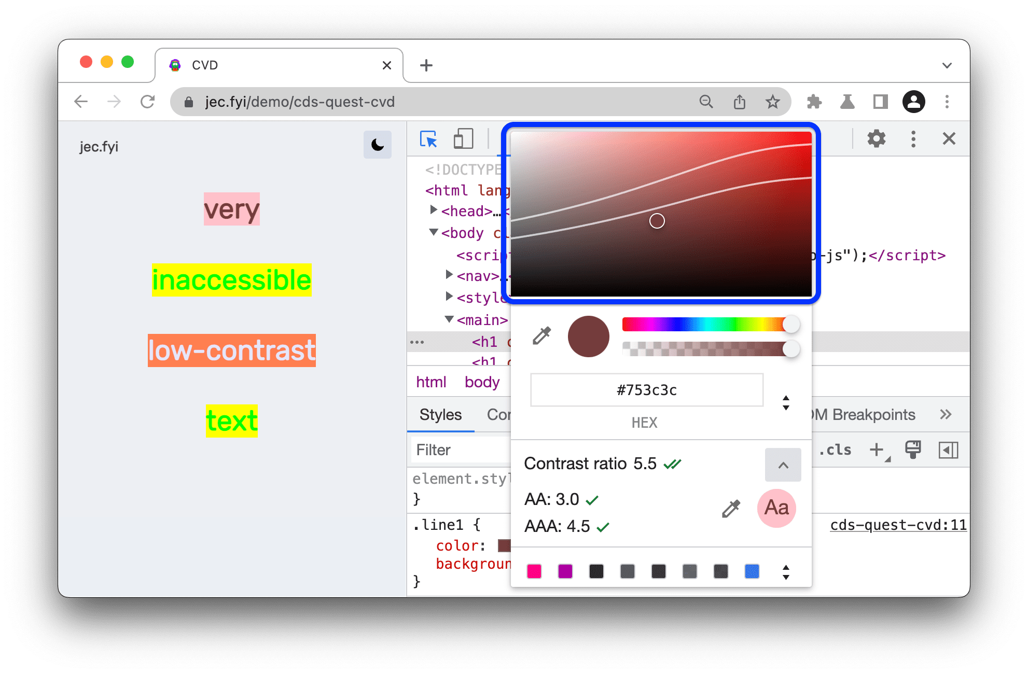Drag the hue spectrum color slider
Screen dimensions: 1028x674
794,325
